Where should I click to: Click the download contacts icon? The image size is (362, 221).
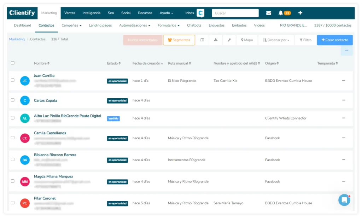pyautogui.click(x=216, y=40)
